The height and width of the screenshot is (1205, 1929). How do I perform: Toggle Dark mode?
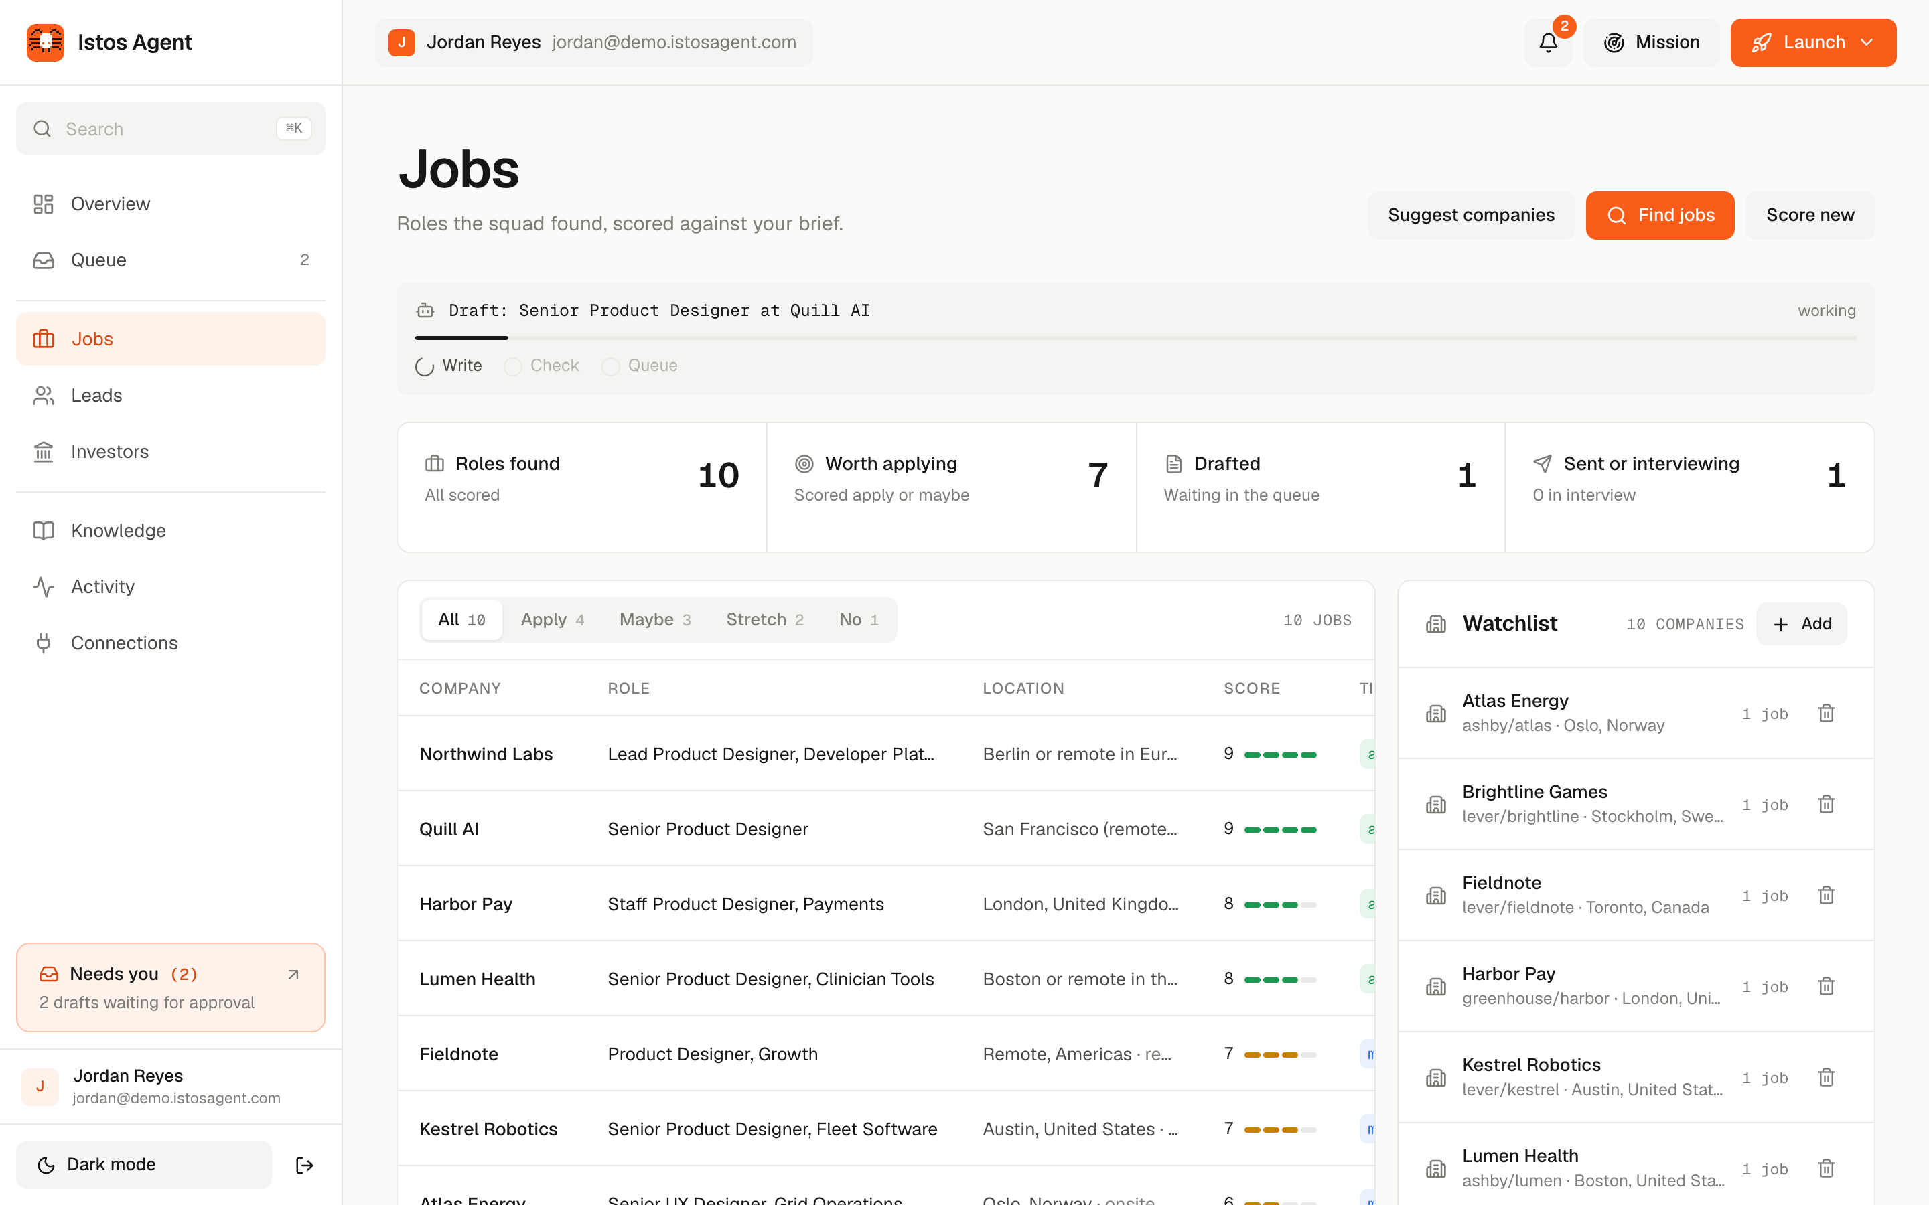[x=144, y=1164]
